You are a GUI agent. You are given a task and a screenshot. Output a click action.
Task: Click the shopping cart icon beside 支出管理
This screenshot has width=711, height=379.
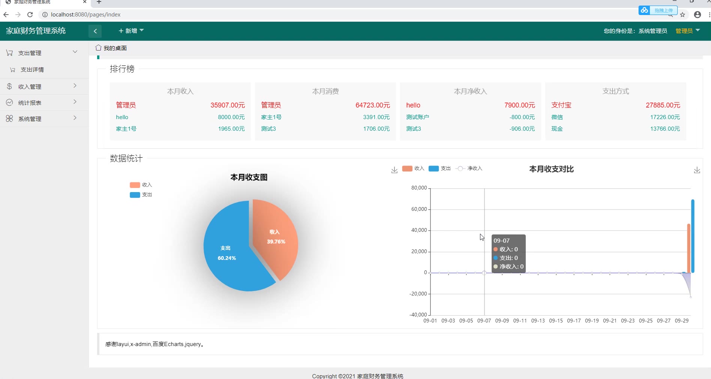pyautogui.click(x=9, y=53)
